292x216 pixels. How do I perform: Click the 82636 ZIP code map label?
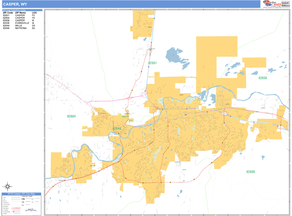click(263, 78)
